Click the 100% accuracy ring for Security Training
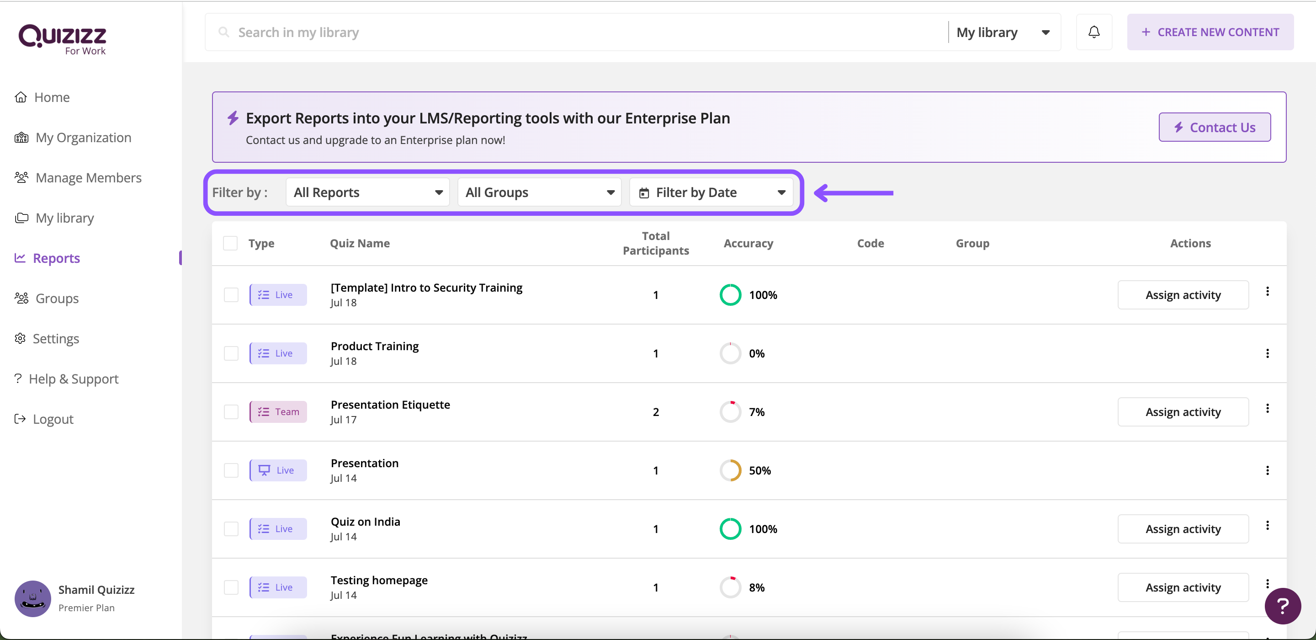The image size is (1316, 640). [731, 295]
